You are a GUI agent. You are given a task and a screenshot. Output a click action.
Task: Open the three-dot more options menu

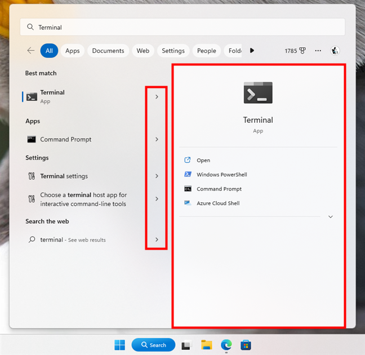[318, 51]
